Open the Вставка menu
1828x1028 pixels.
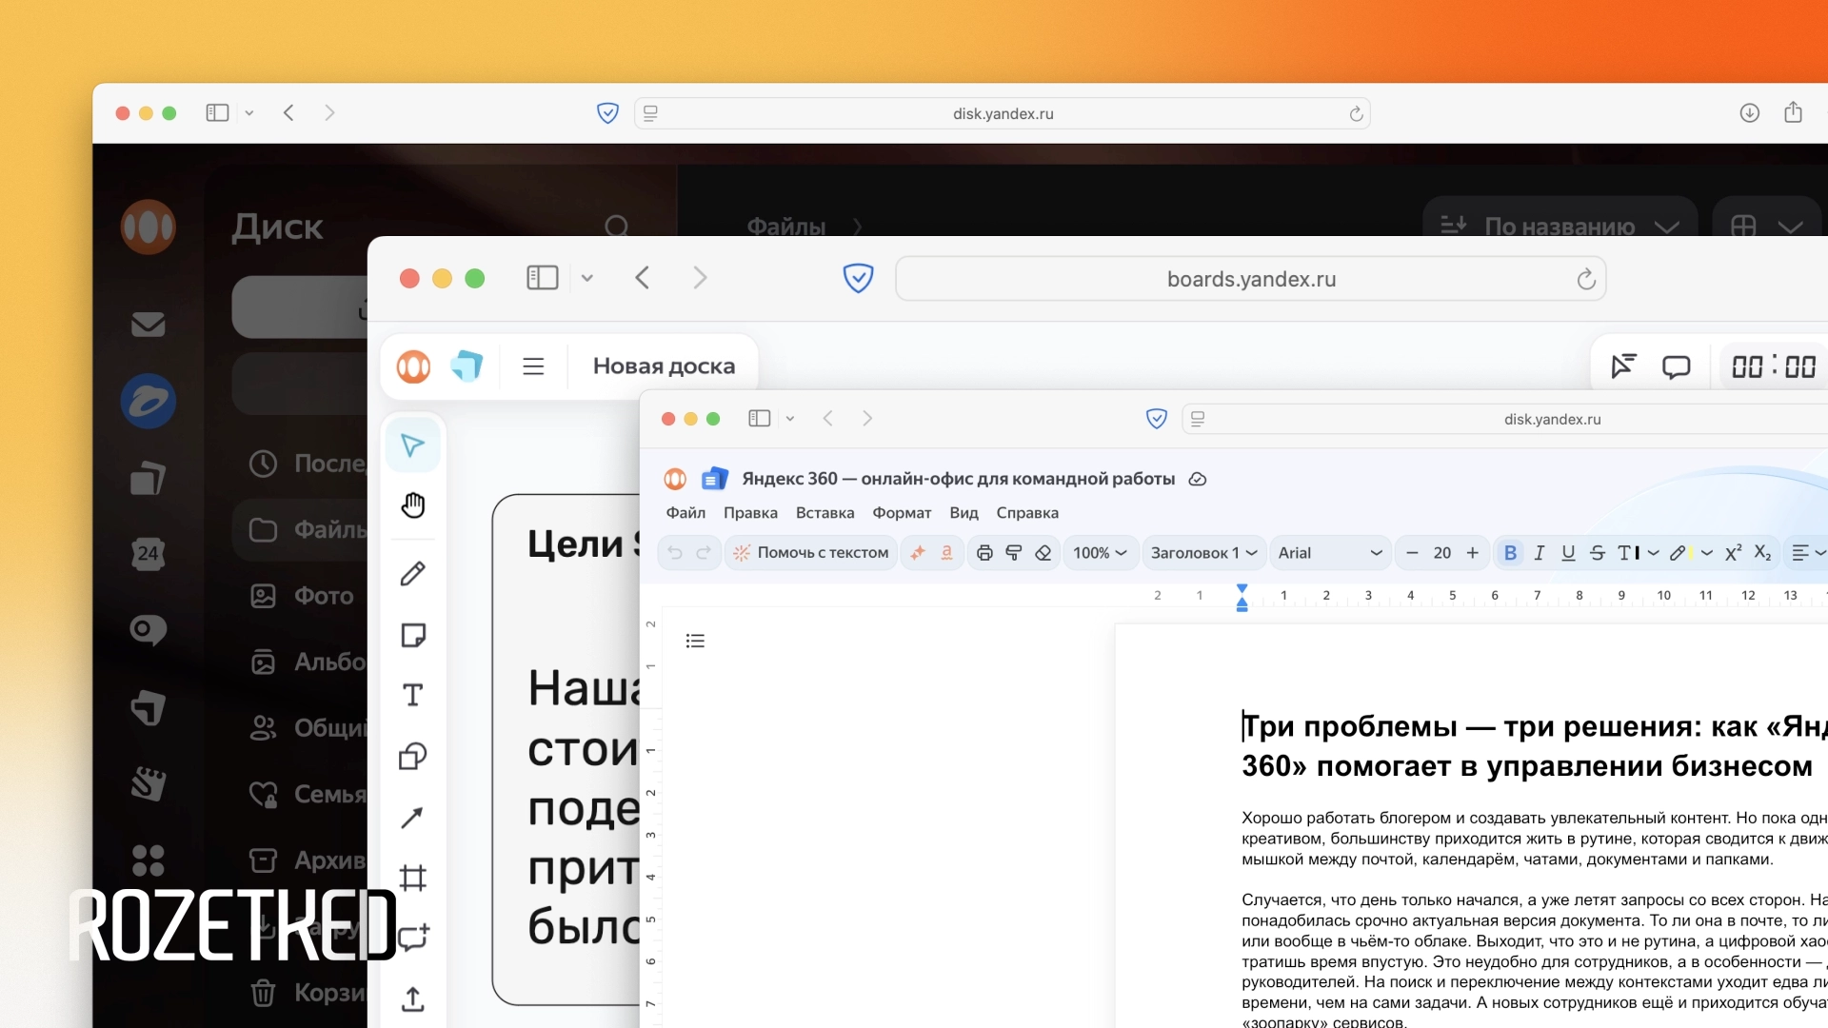click(x=825, y=512)
